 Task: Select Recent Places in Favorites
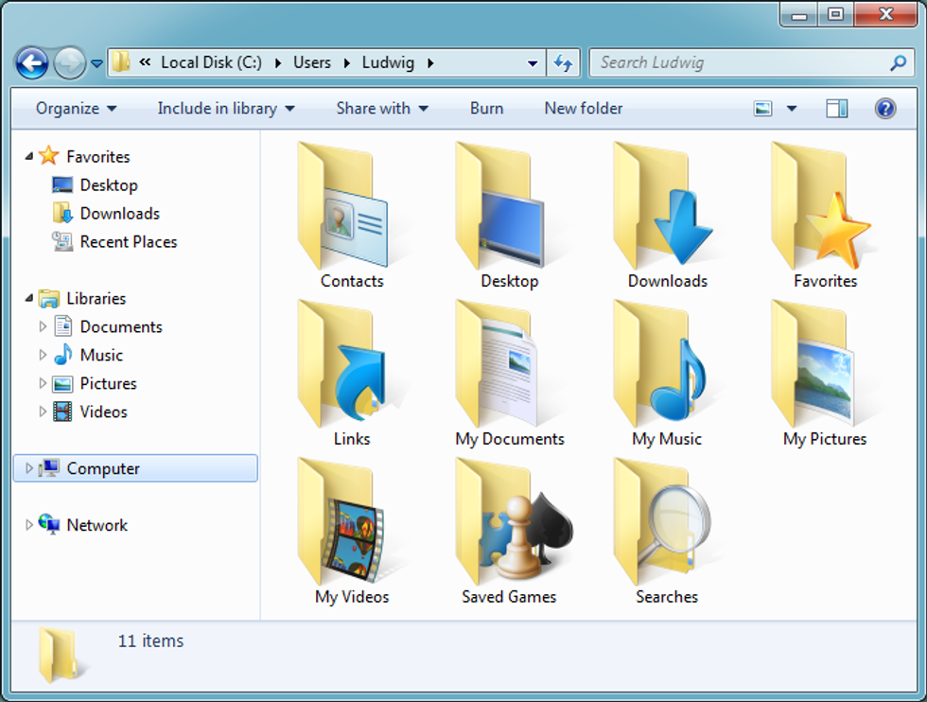point(128,242)
